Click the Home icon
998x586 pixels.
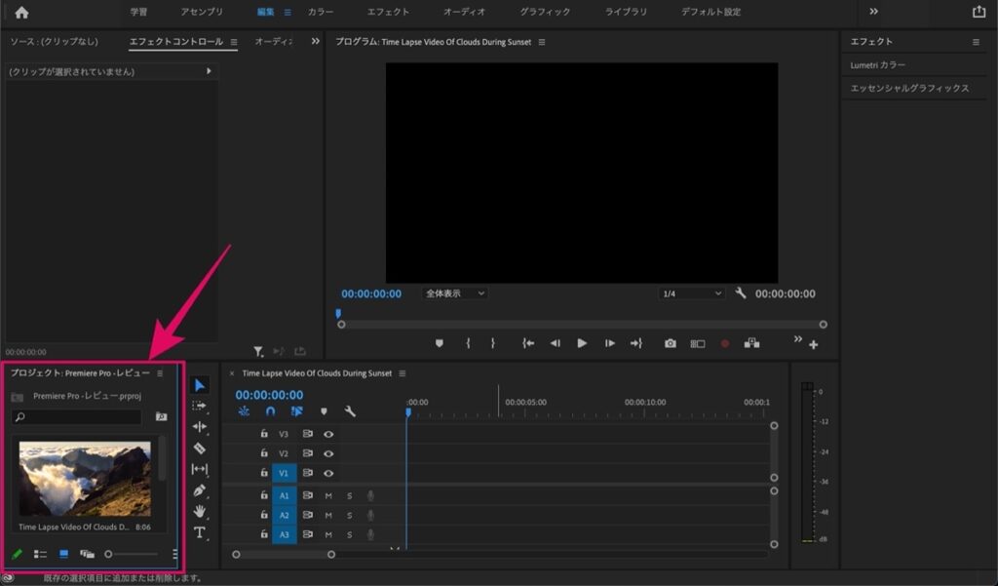pos(21,12)
